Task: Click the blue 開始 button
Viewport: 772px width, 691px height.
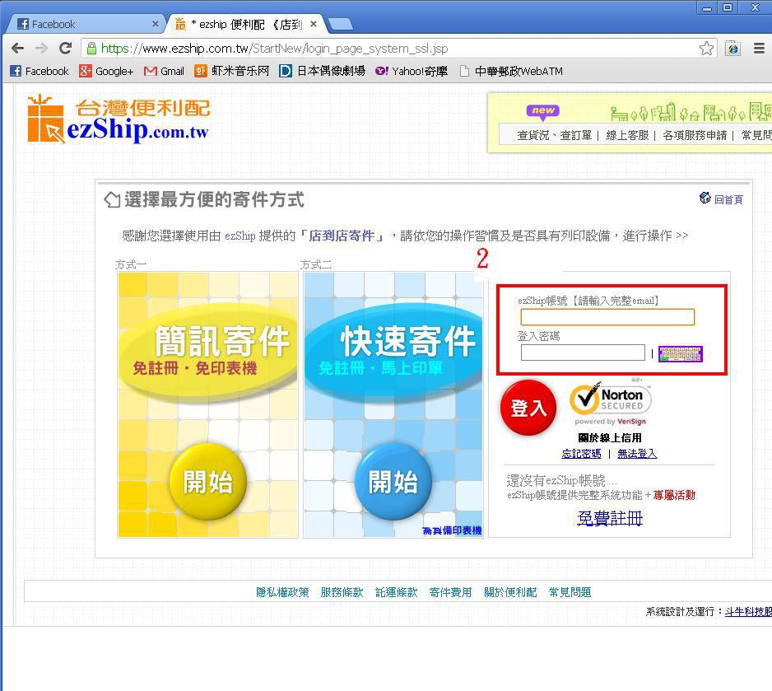Action: tap(393, 481)
